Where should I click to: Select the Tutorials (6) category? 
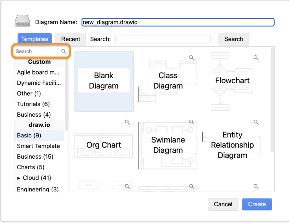pyautogui.click(x=33, y=104)
